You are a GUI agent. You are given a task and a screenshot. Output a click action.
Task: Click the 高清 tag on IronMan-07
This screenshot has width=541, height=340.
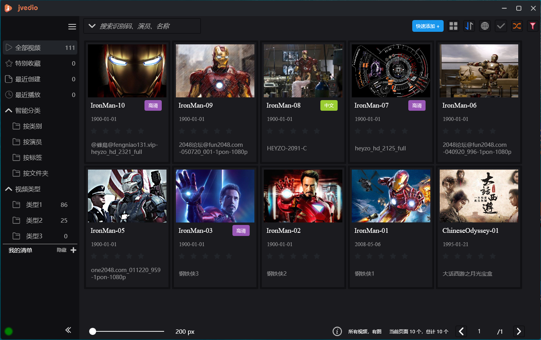pos(417,106)
